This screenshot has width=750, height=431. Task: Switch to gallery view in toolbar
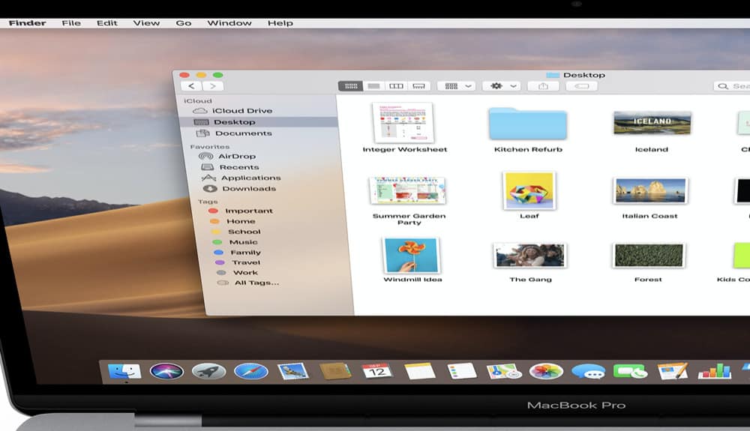[x=418, y=86]
